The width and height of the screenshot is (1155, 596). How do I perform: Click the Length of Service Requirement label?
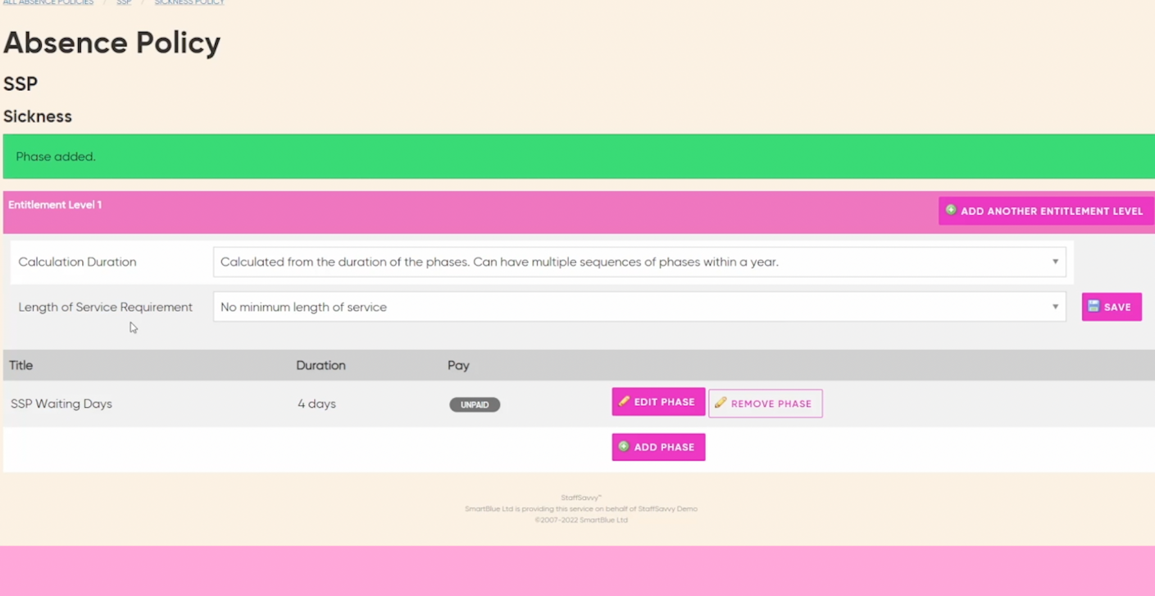[106, 308]
